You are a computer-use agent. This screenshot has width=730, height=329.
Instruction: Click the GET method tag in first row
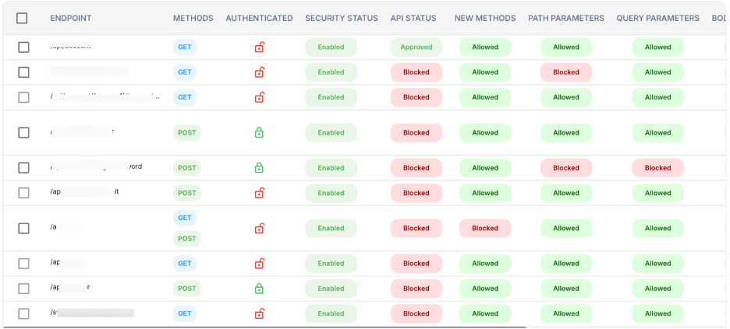point(184,47)
